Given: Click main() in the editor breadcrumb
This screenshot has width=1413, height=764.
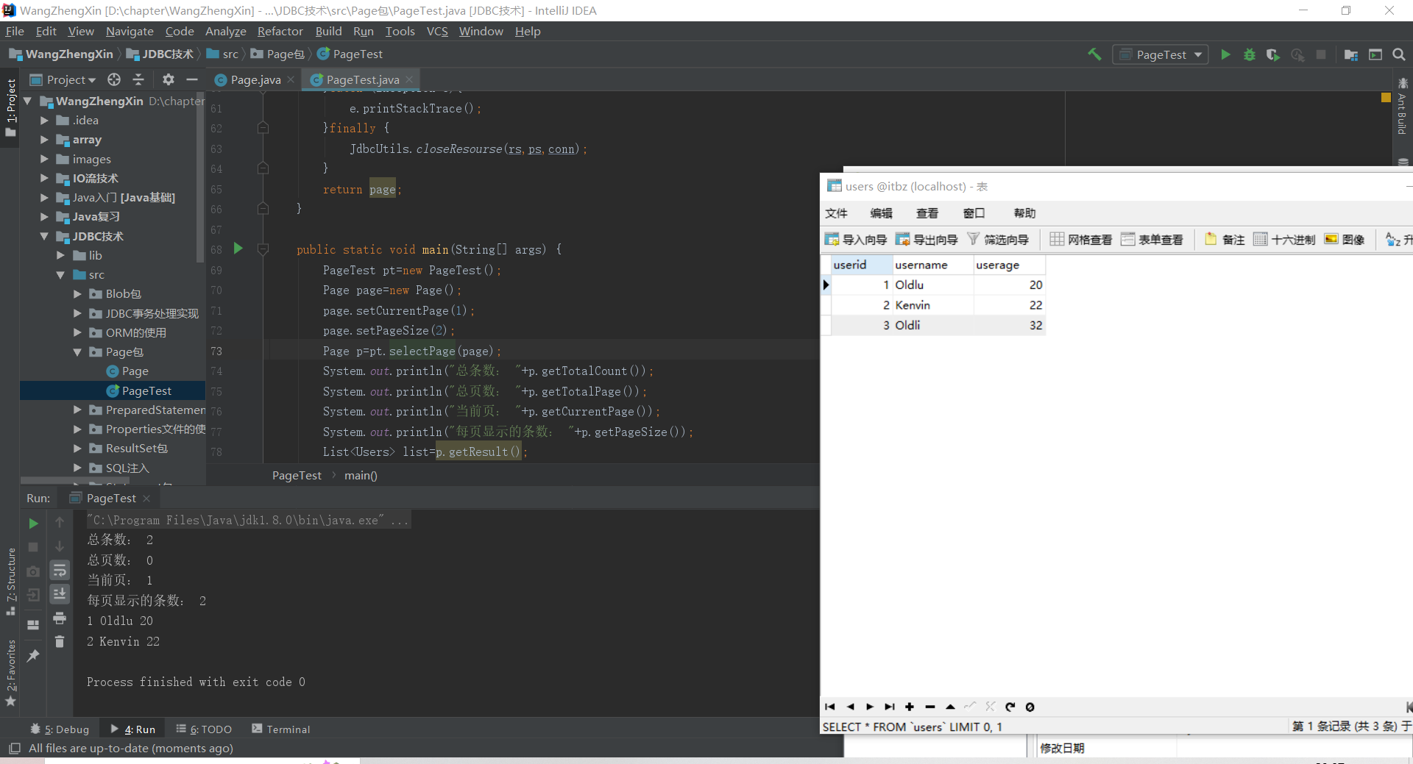Looking at the screenshot, I should [361, 475].
